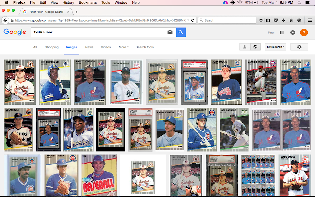Image resolution: width=315 pixels, height=197 pixels.
Task: Open the uncut Randy Johnson sheet thumbnail
Action: (x=258, y=175)
